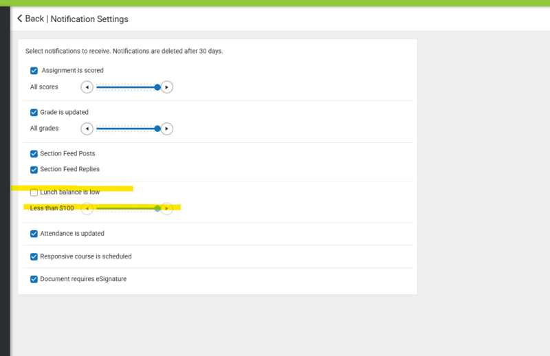Click the green lunch balance slider handle
Image resolution: width=550 pixels, height=356 pixels.
[157, 208]
